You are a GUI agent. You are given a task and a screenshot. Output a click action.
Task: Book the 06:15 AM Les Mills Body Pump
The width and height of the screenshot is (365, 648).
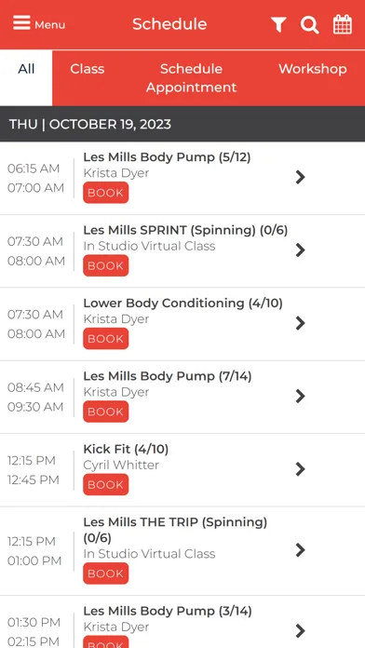click(106, 193)
